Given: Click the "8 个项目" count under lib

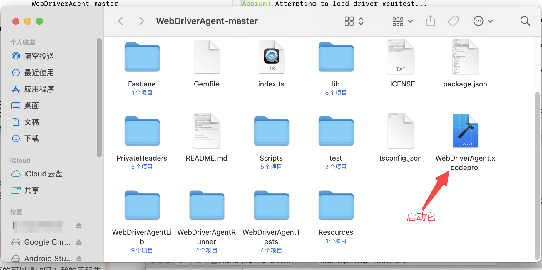Looking at the screenshot, I should [x=336, y=93].
